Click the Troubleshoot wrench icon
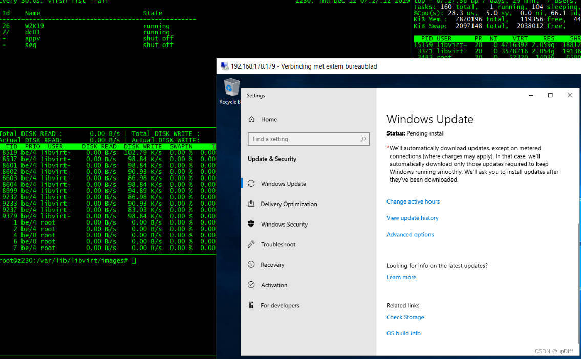Image resolution: width=581 pixels, height=359 pixels. pos(251,244)
